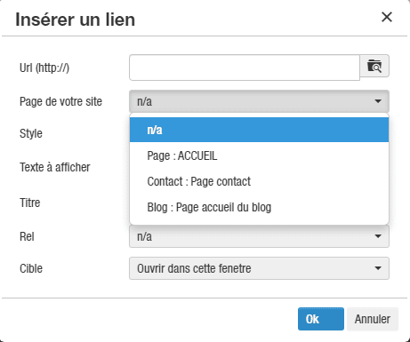Confirm with the Ok button
Screen dimensions: 410x342
click(321, 319)
